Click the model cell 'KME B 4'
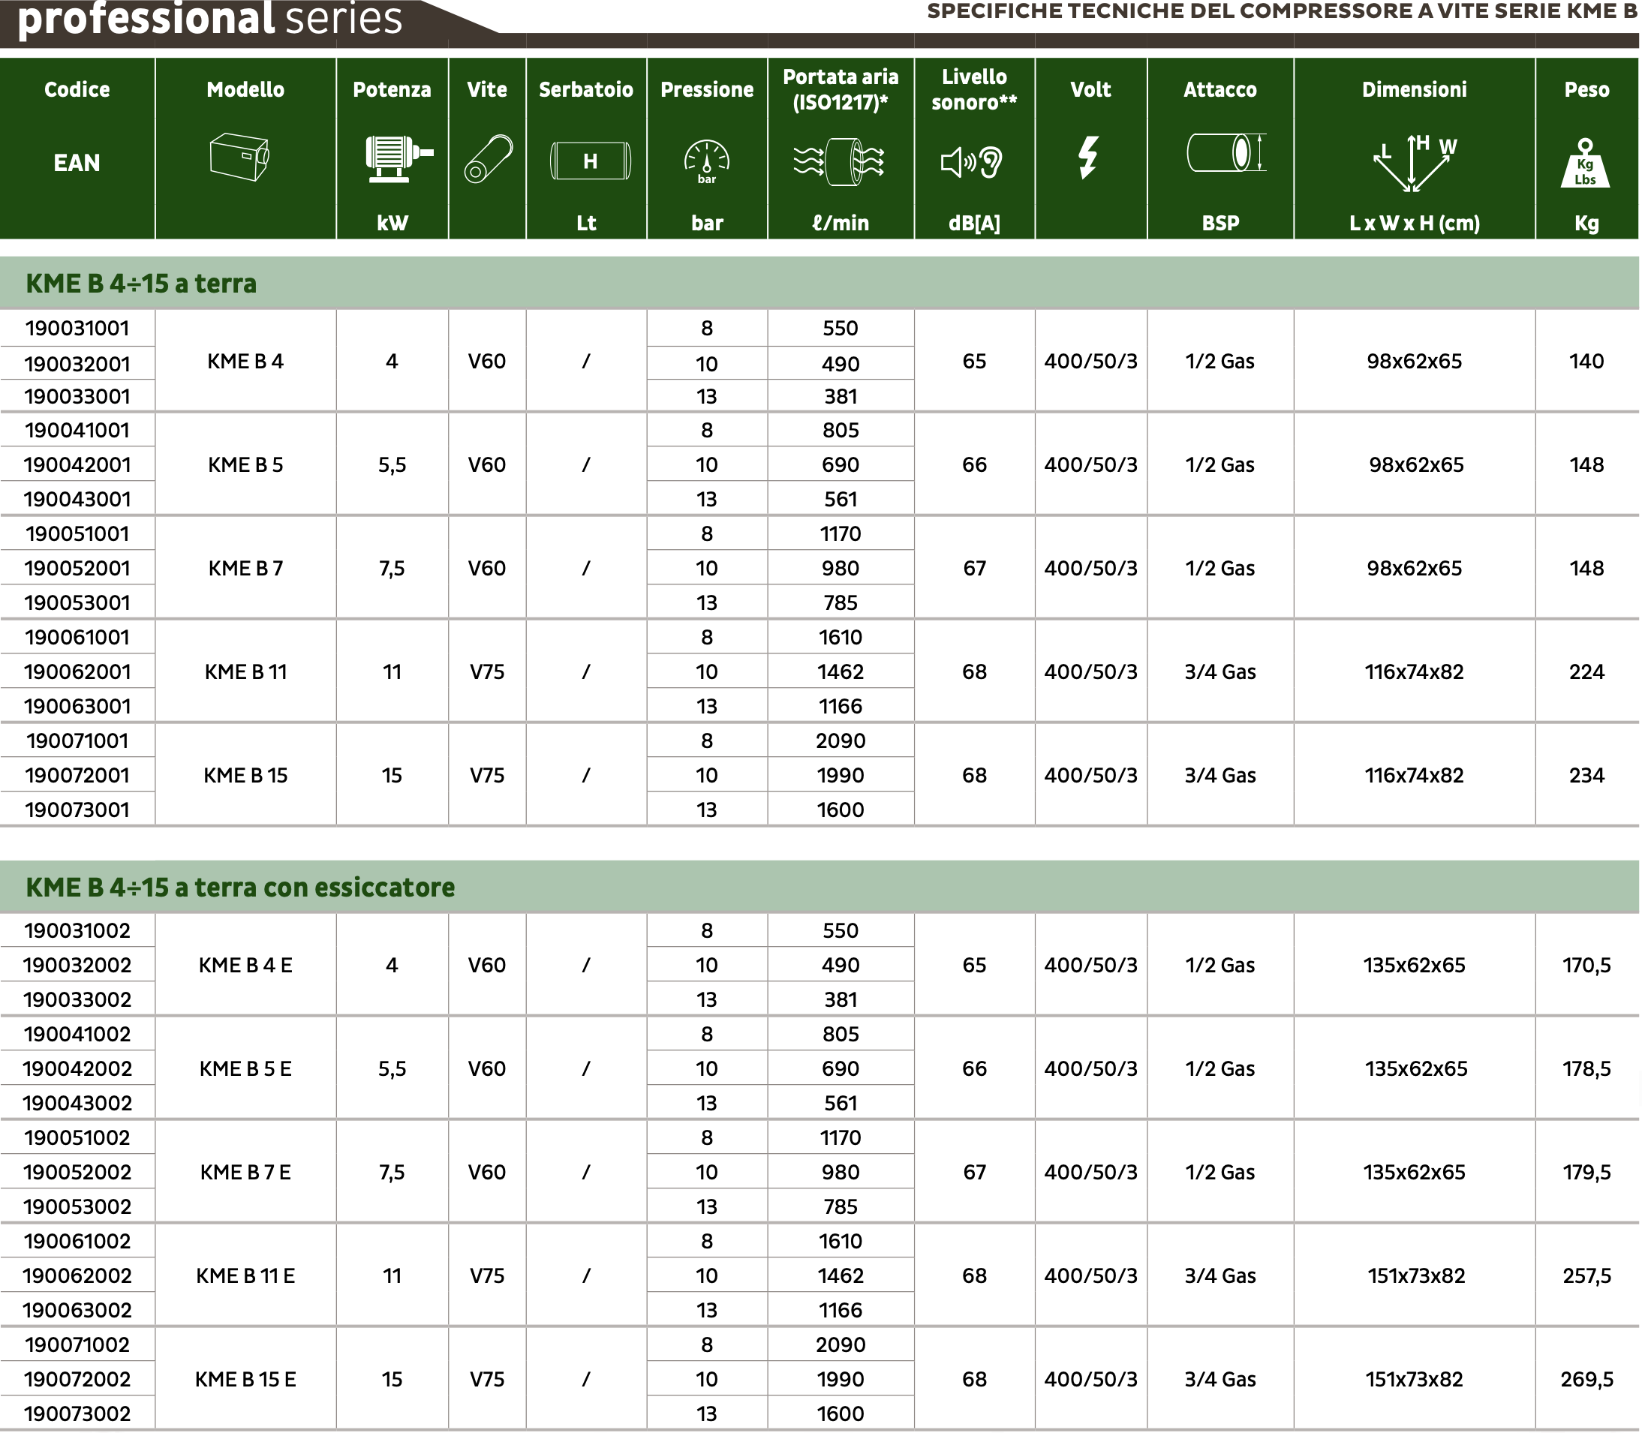Image resolution: width=1642 pixels, height=1433 pixels. tap(245, 362)
